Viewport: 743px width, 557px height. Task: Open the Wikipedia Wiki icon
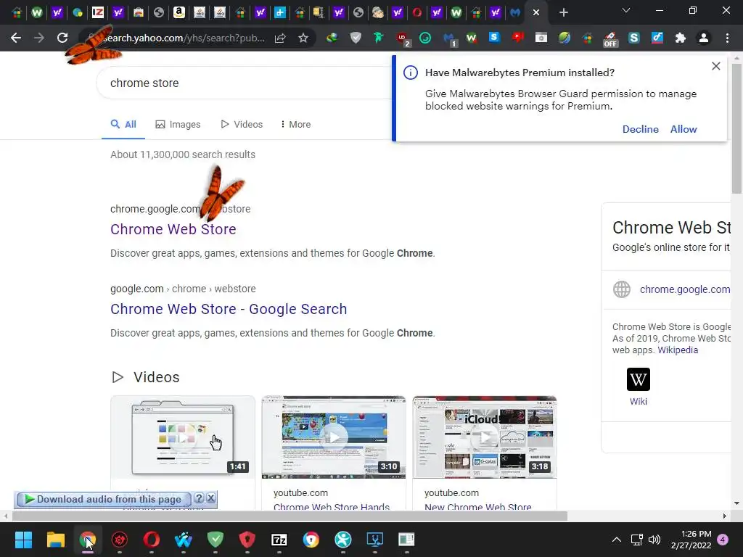click(639, 379)
